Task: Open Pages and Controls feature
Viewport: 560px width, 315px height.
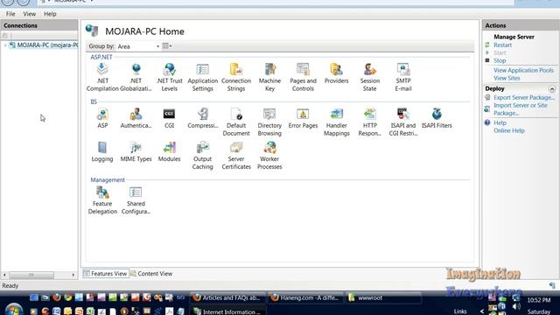Action: click(x=303, y=77)
